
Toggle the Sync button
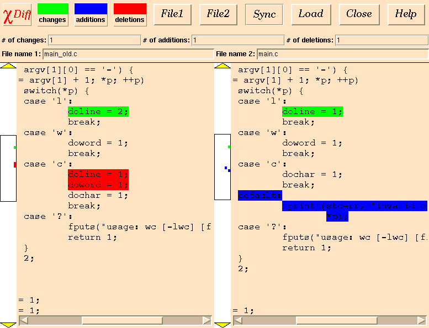pos(264,14)
